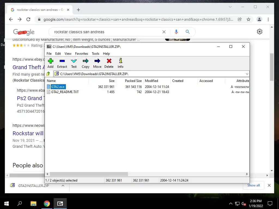Open the Windows Start menu
The height and width of the screenshot is (209, 279).
(x=7, y=204)
